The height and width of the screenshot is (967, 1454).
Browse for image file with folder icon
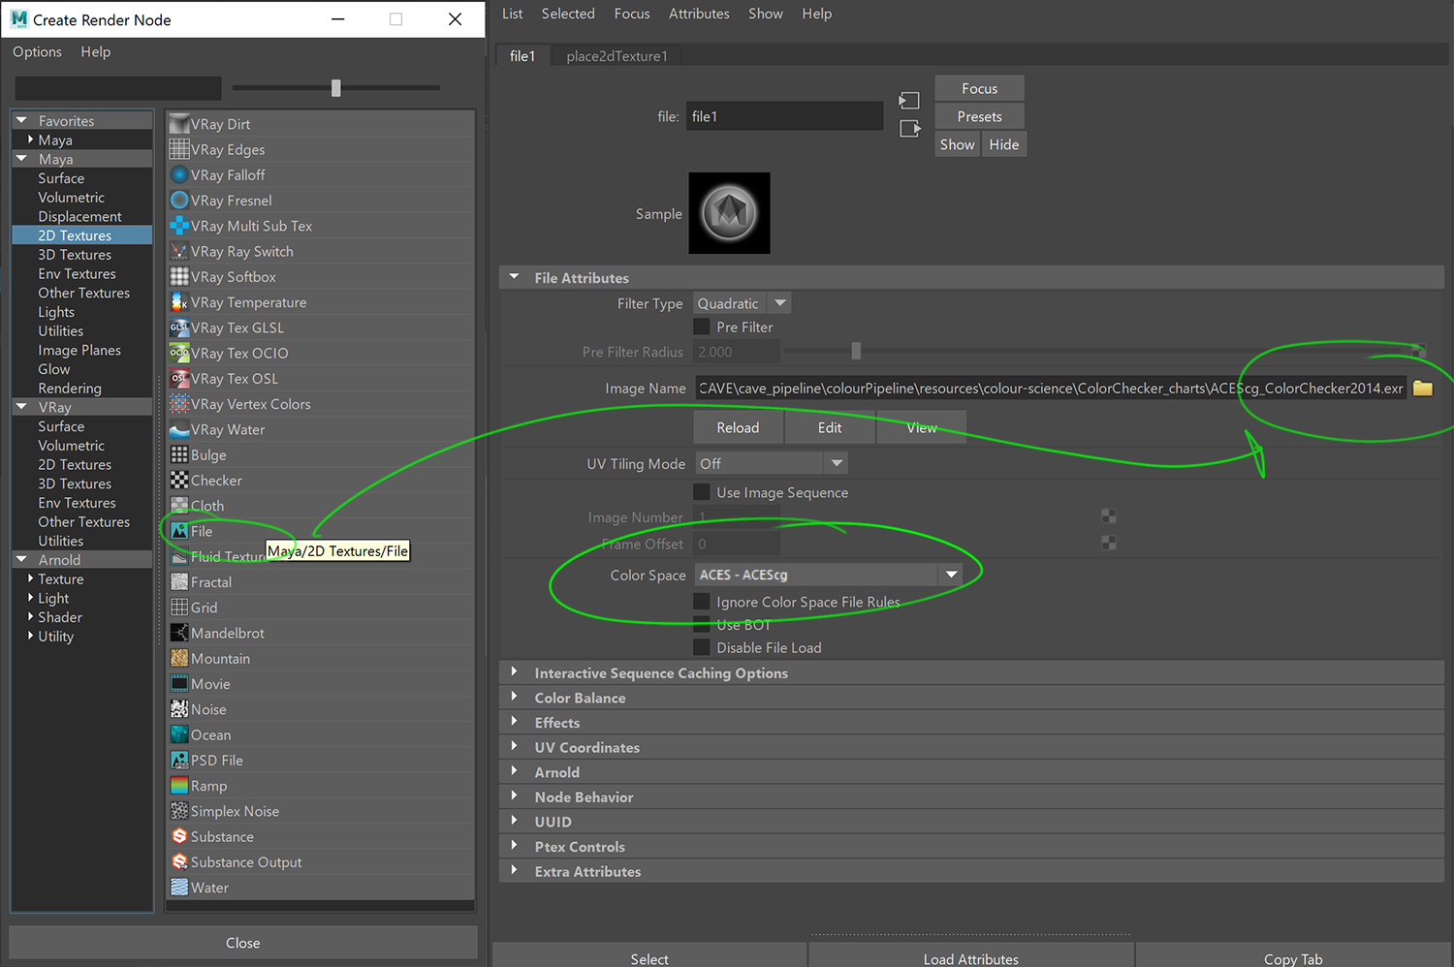(x=1423, y=389)
